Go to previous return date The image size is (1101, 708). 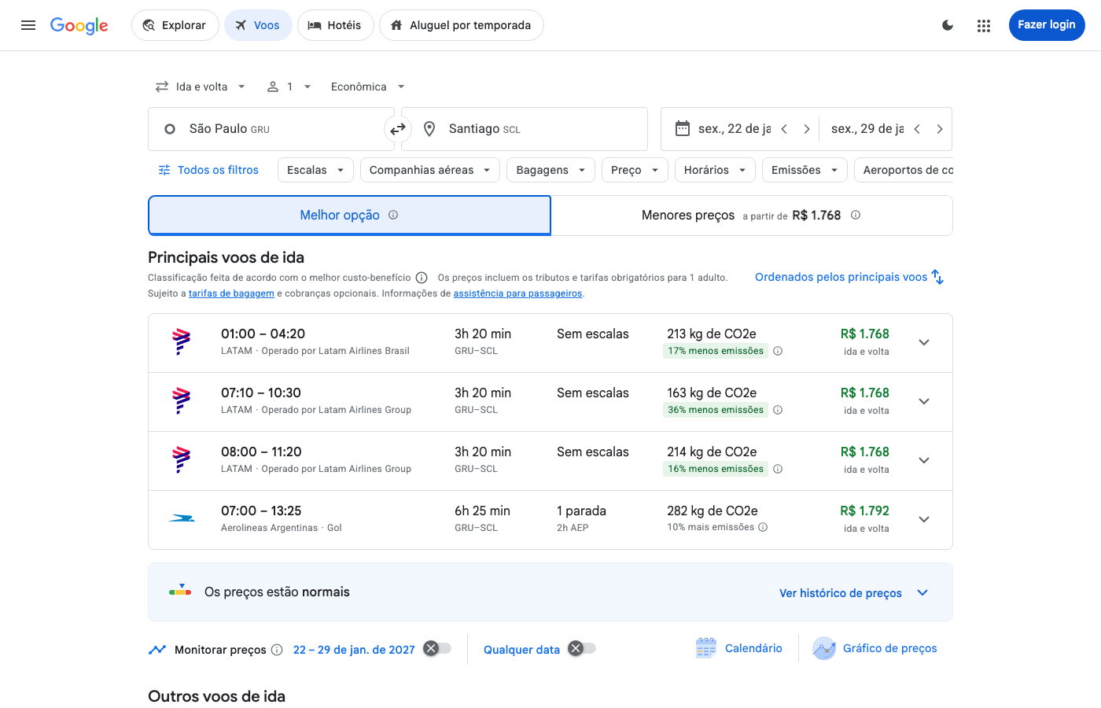pyautogui.click(x=917, y=129)
